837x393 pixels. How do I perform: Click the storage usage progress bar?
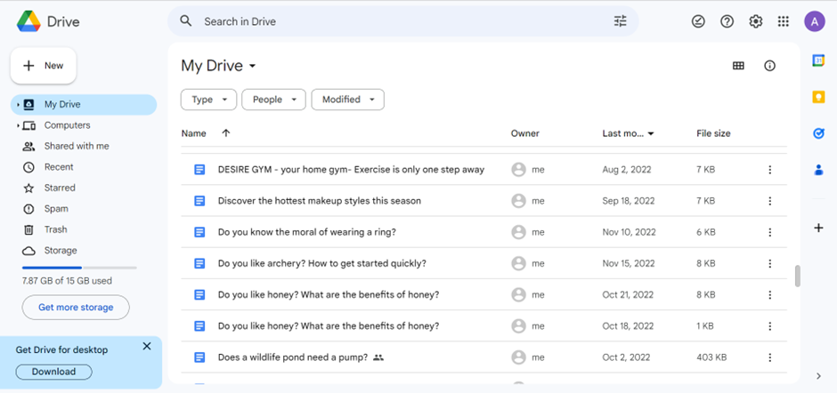click(x=79, y=267)
